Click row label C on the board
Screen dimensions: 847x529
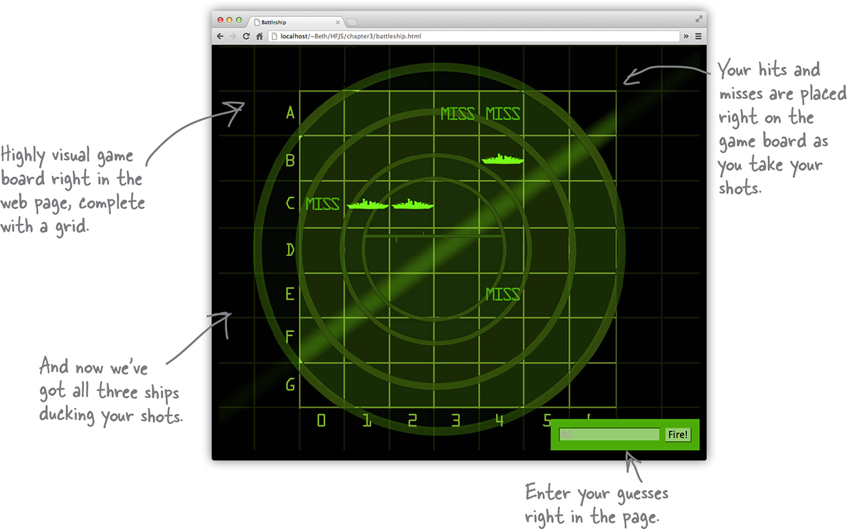[290, 203]
